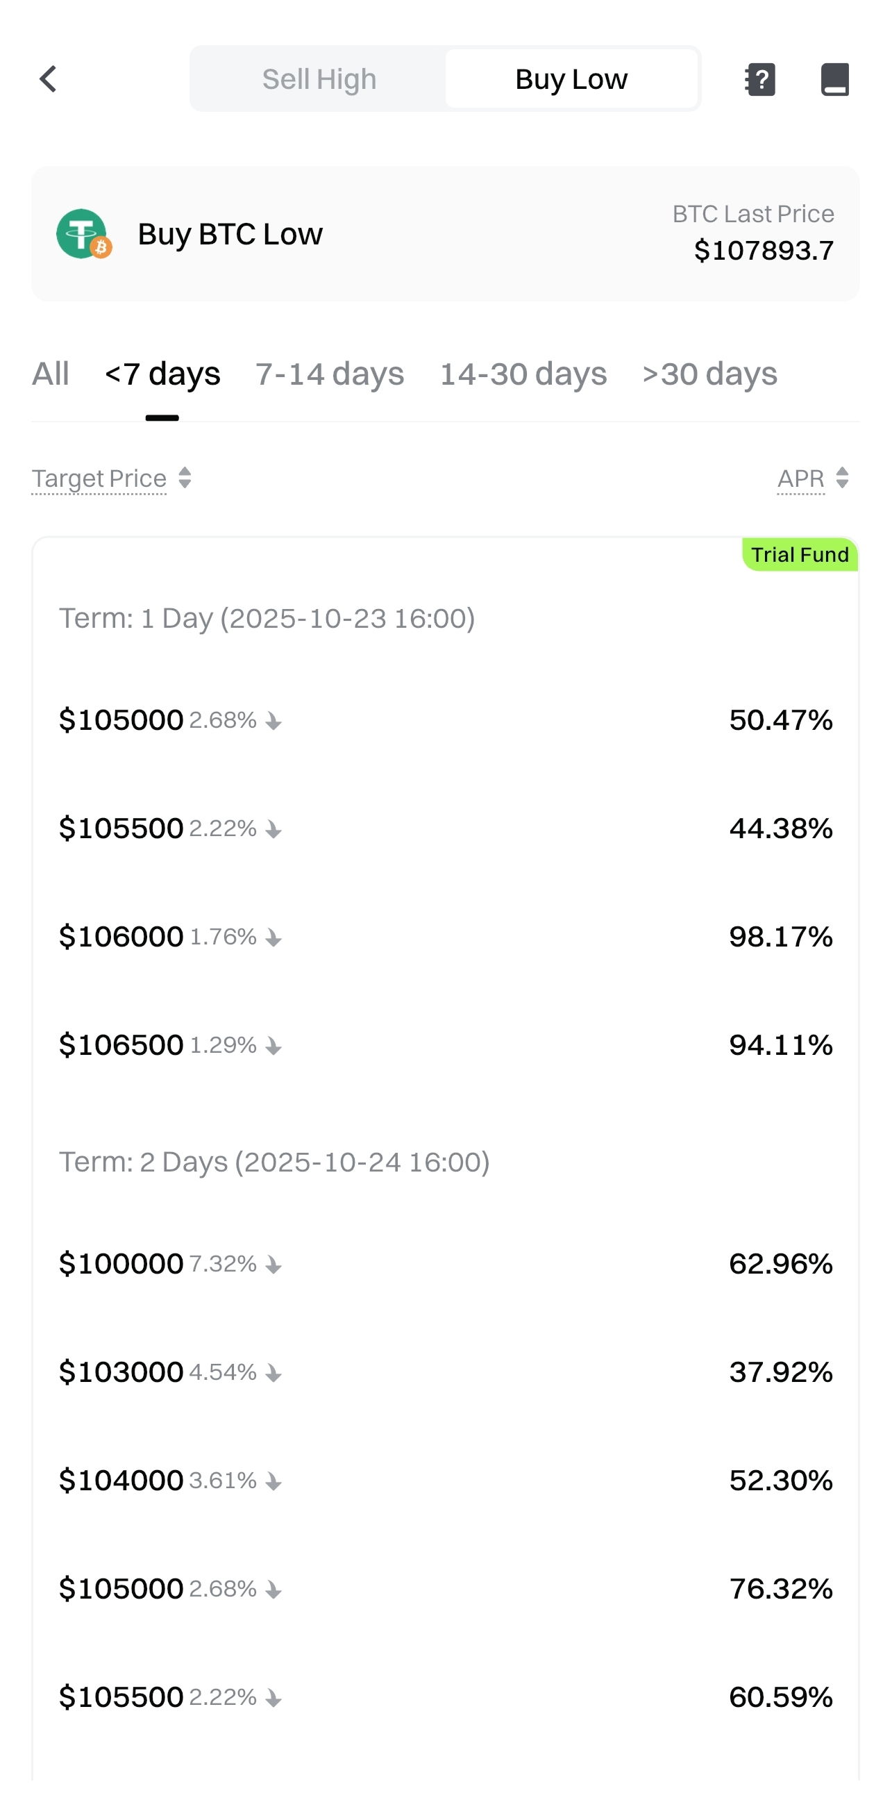Viewport: 892px width, 1800px height.
Task: Tap the back arrow icon
Action: (x=48, y=79)
